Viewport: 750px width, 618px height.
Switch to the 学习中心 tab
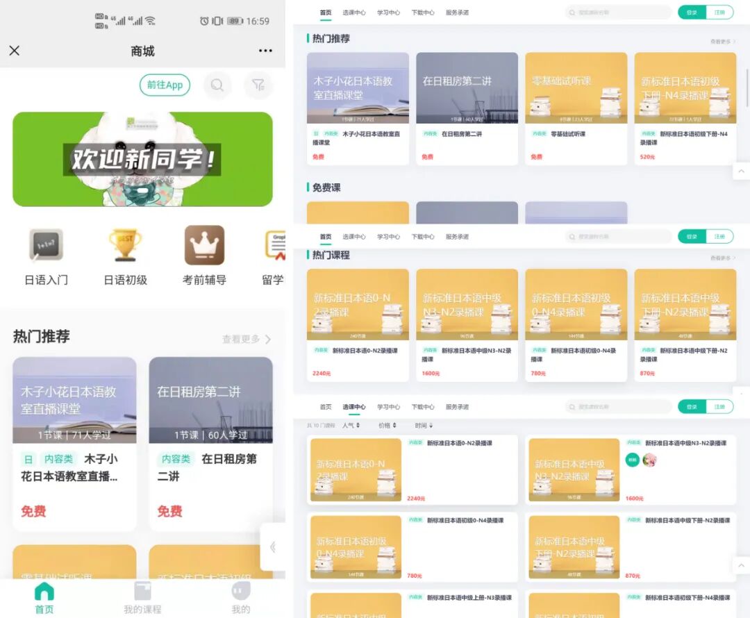(388, 12)
